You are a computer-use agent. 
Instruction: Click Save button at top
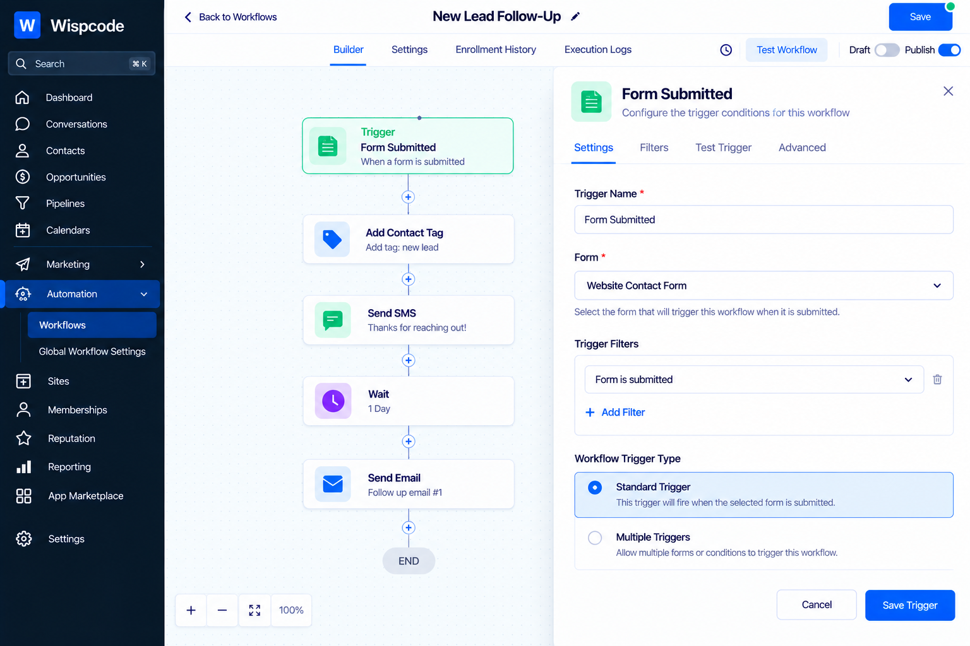[920, 17]
